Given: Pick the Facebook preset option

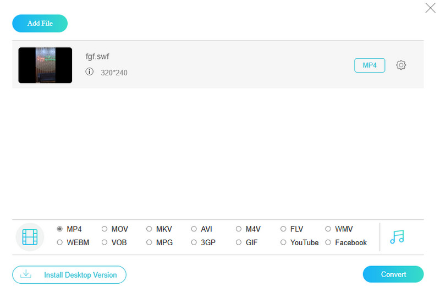Looking at the screenshot, I should [x=328, y=242].
